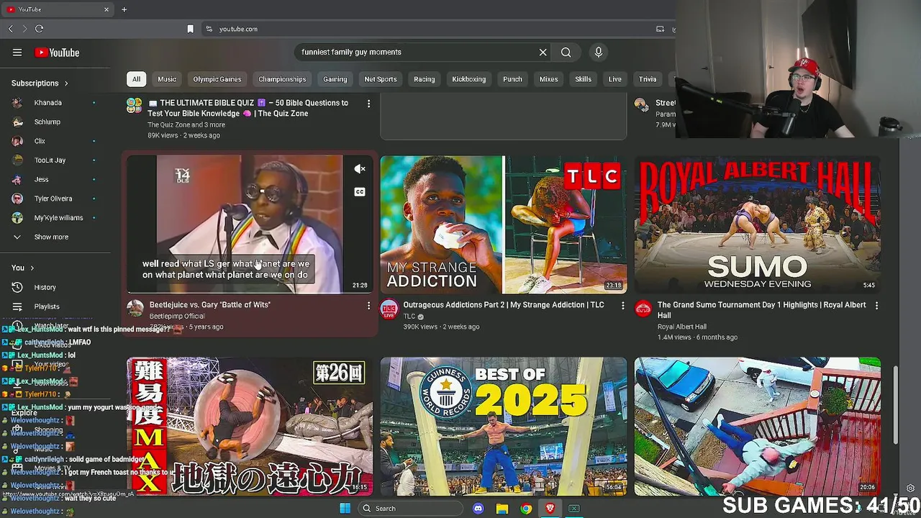Close the YouTube browser tab
This screenshot has width=921, height=518.
click(x=106, y=9)
